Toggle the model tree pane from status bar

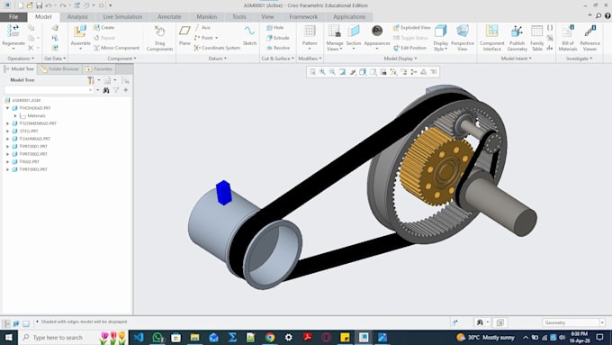6,323
